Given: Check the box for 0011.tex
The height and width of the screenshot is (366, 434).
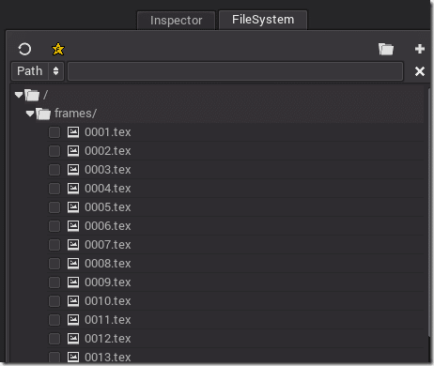Looking at the screenshot, I should (x=54, y=320).
